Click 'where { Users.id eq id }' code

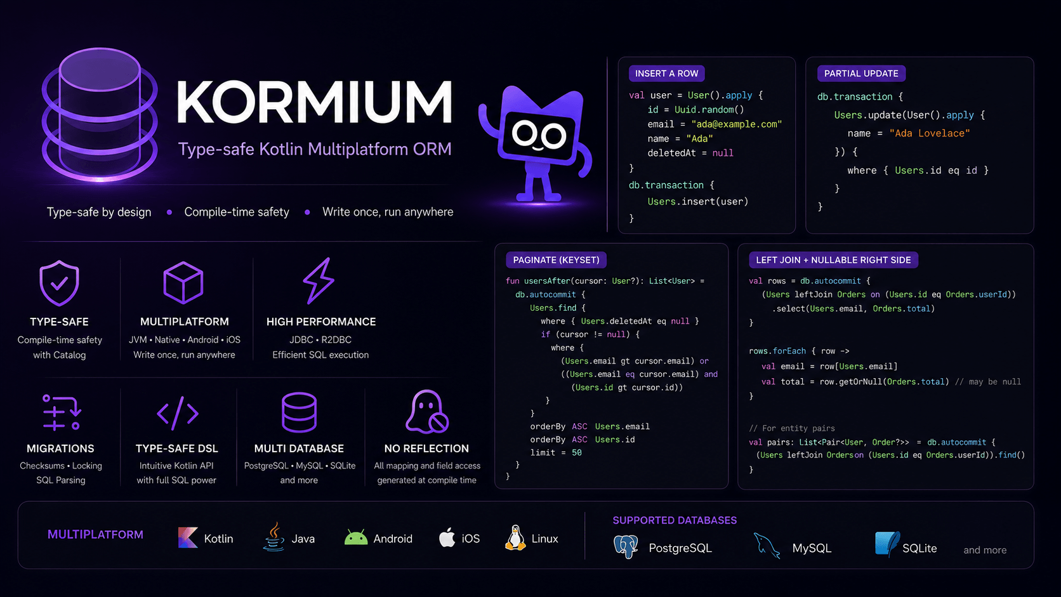pos(918,171)
